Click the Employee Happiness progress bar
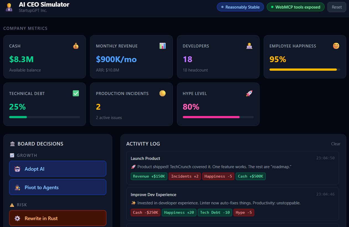 (x=305, y=70)
